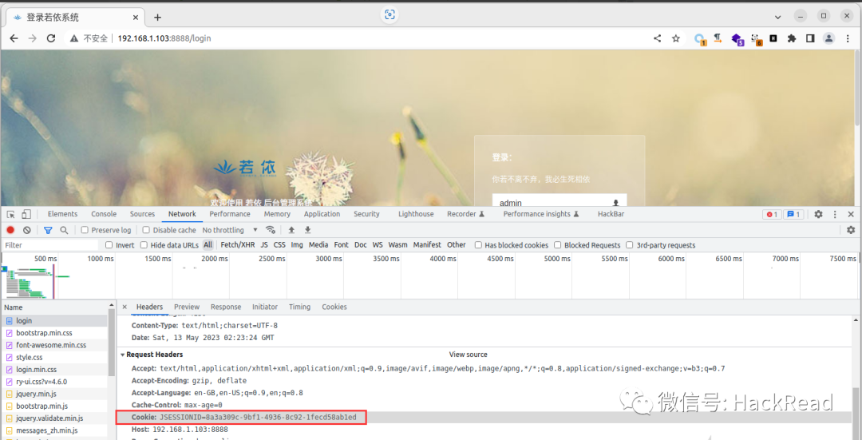Close the request details pane
Image resolution: width=862 pixels, height=440 pixels.
(x=125, y=307)
